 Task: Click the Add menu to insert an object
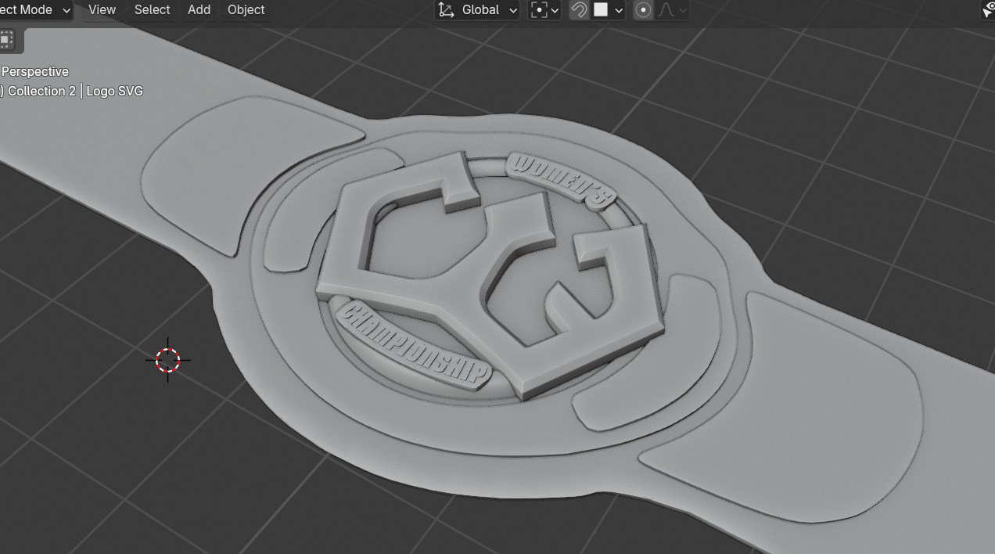pos(198,9)
